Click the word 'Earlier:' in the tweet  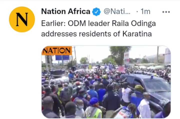click(53, 24)
